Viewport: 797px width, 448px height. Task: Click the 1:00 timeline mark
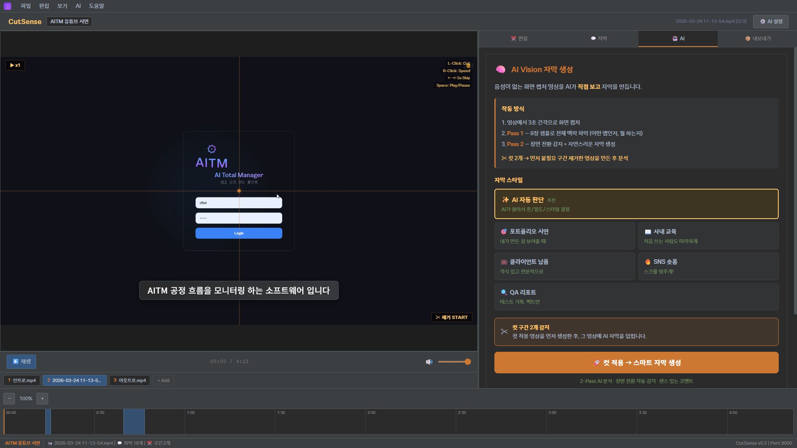coord(191,413)
